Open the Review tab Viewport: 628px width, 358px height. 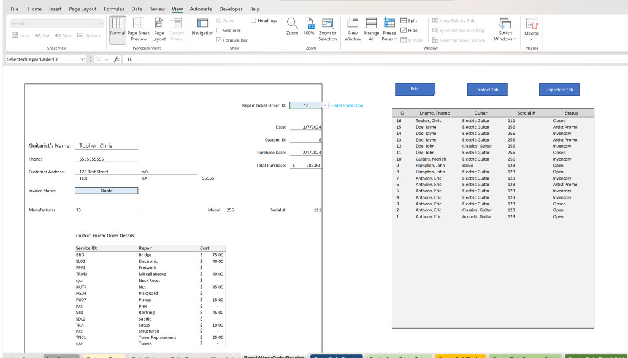coord(156,9)
